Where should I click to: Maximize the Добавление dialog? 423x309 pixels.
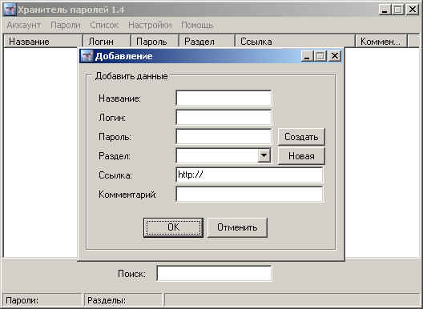[x=320, y=56]
